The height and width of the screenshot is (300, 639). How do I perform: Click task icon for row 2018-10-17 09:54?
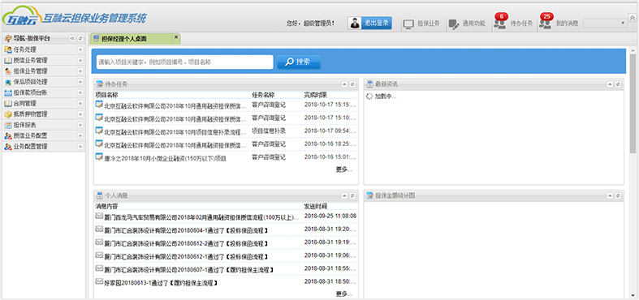(98, 131)
